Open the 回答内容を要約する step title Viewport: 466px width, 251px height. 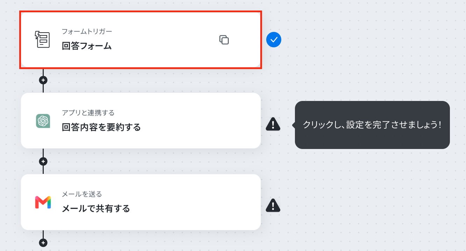click(x=101, y=127)
